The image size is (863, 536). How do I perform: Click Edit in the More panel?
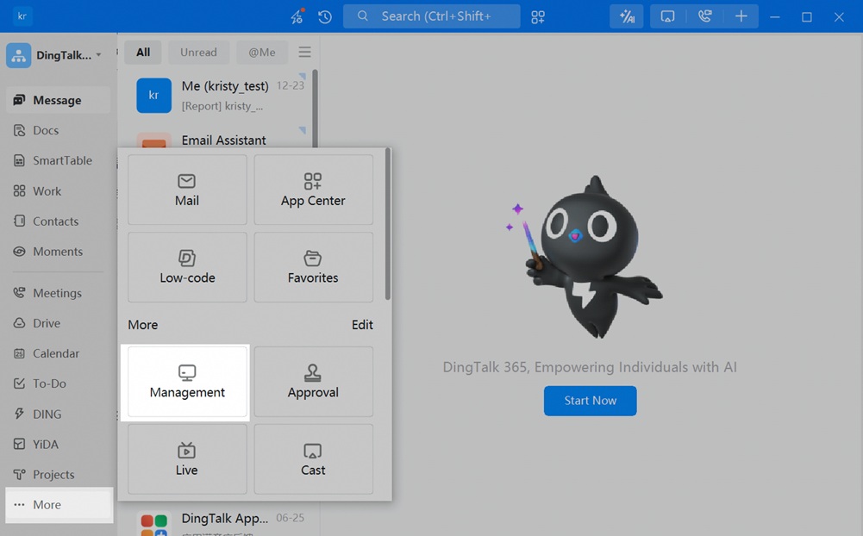(362, 325)
